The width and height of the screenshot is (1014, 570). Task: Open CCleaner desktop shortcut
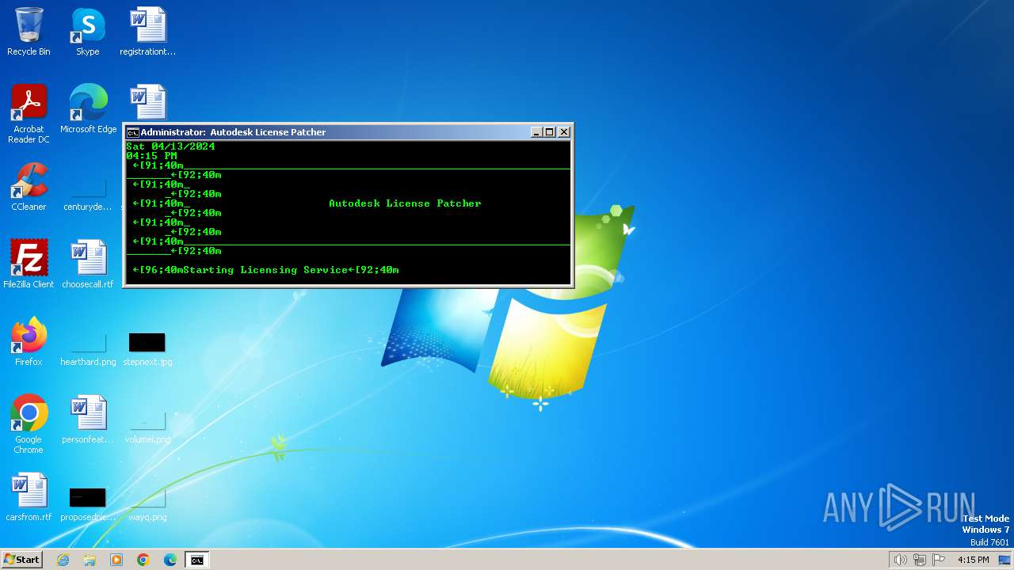tap(29, 186)
